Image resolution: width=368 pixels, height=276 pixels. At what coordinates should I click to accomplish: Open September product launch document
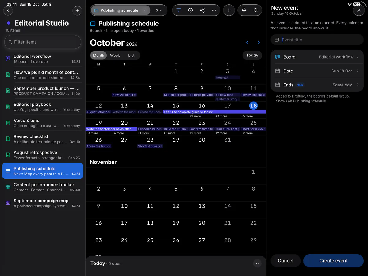[43, 91]
